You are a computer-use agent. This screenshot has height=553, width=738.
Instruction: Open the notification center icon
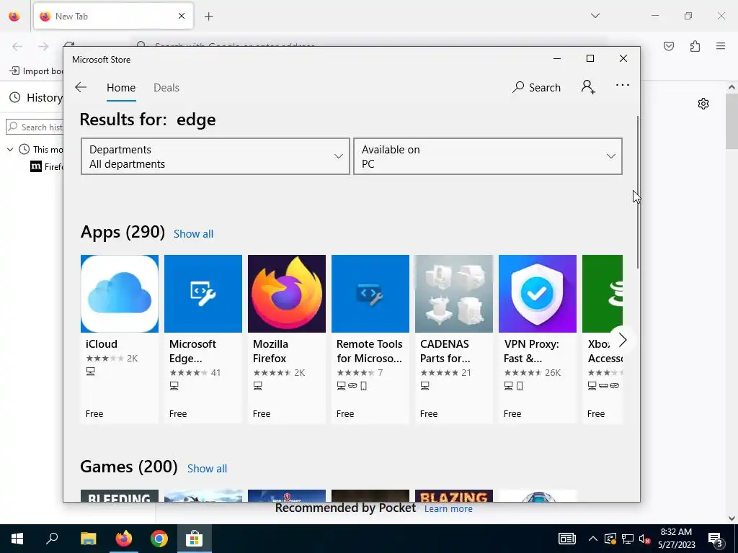715,539
